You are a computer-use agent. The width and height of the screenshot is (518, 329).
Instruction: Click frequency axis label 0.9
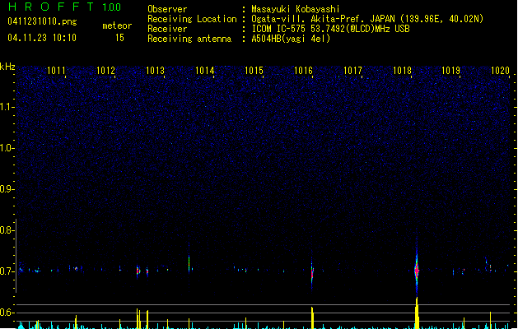[7, 189]
